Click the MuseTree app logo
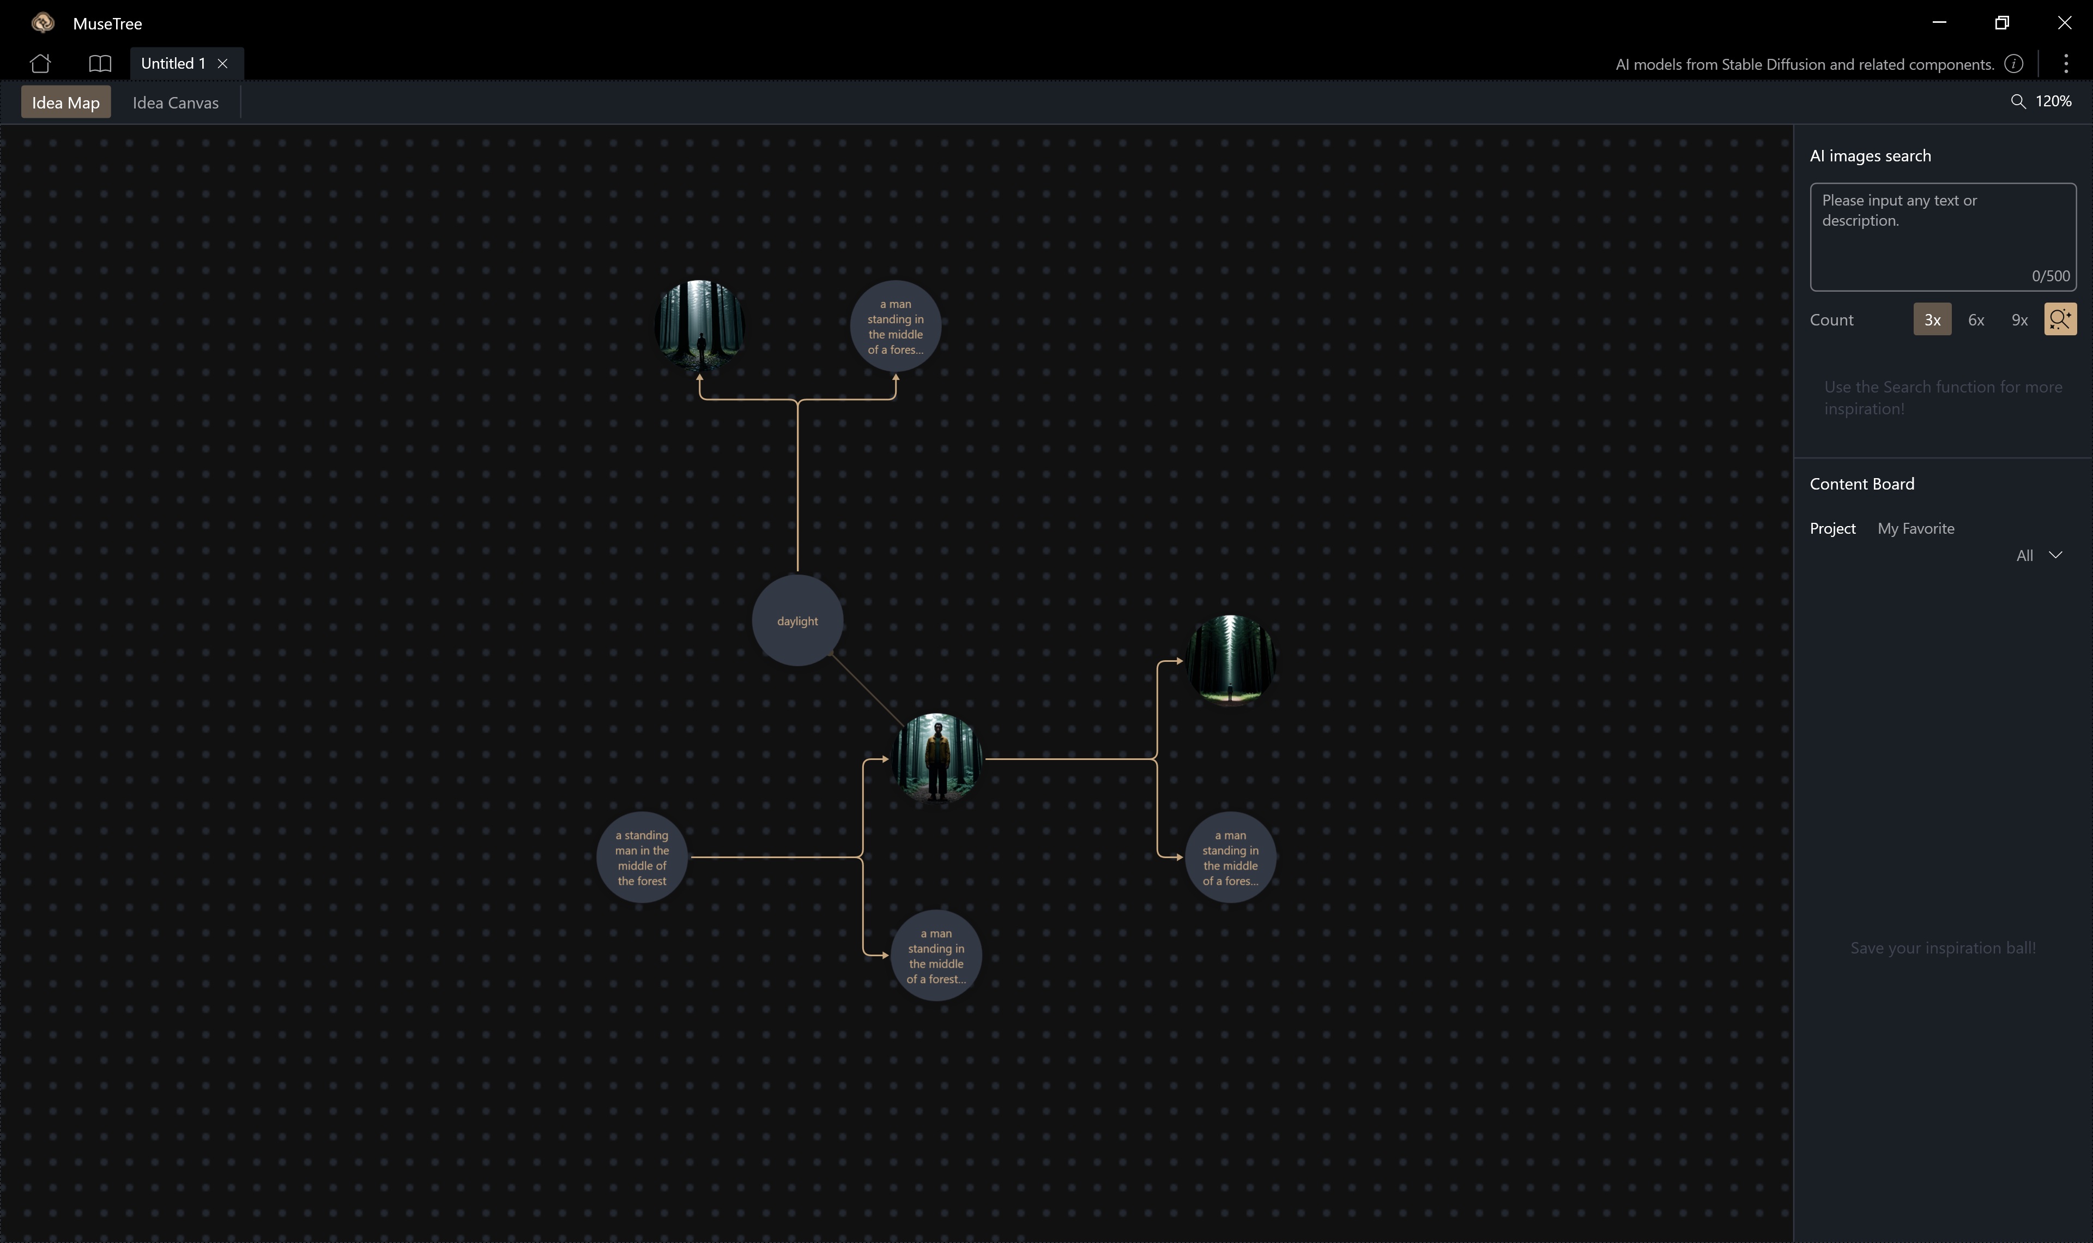Screen dimensions: 2093x1243 click(x=43, y=23)
